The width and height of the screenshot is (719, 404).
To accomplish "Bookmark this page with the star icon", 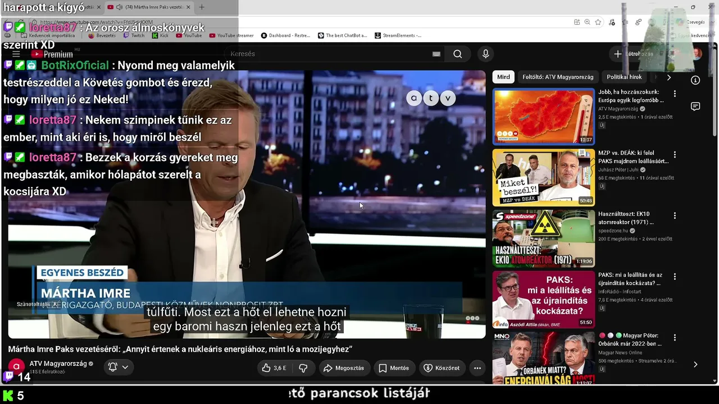I will (598, 22).
